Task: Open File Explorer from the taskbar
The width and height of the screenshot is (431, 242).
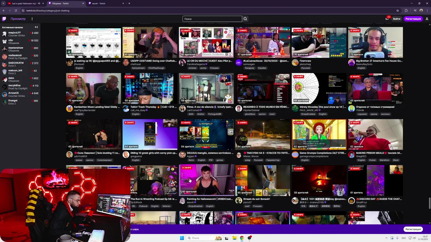Action: click(x=234, y=238)
